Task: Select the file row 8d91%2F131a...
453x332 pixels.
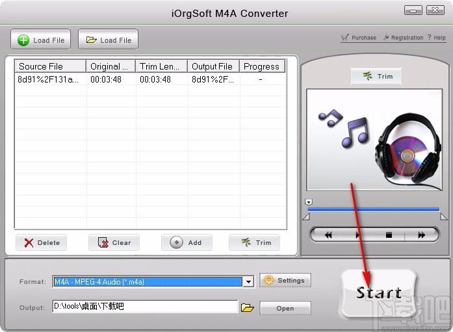Action: pyautogui.click(x=151, y=79)
